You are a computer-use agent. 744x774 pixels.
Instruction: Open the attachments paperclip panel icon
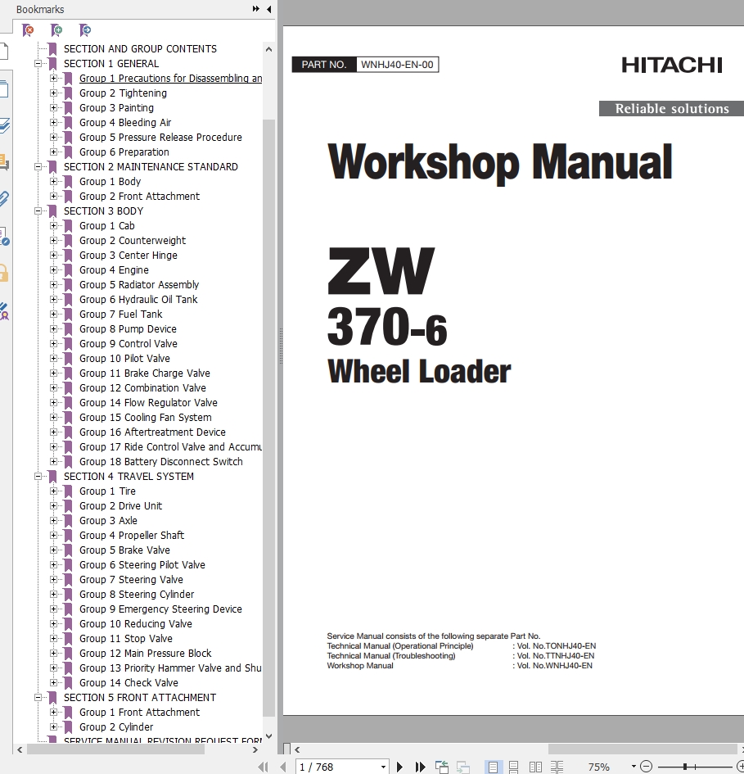(4, 199)
